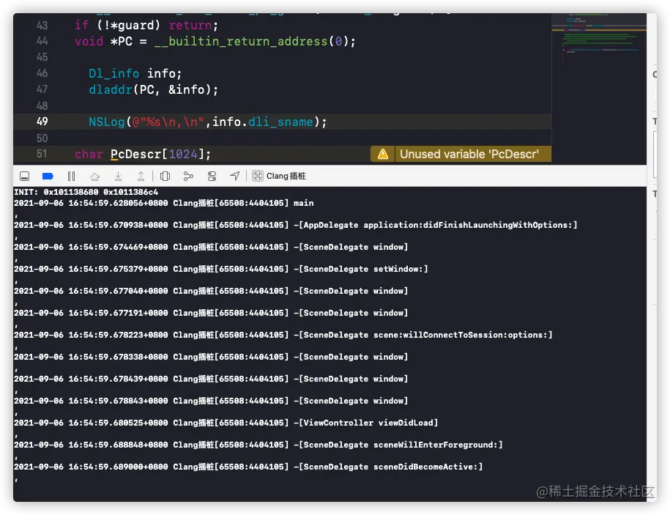
Task: Click the Step Out debug icon
Action: [x=141, y=176]
